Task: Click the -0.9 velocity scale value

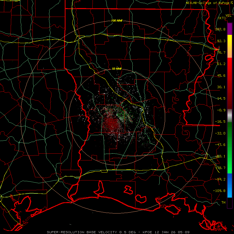Action: point(221,110)
